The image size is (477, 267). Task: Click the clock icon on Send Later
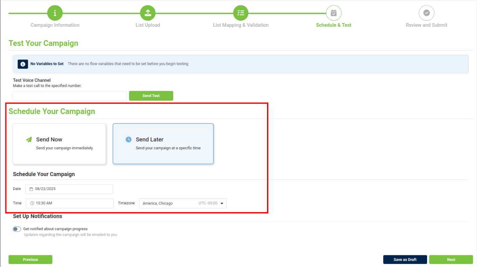(129, 140)
